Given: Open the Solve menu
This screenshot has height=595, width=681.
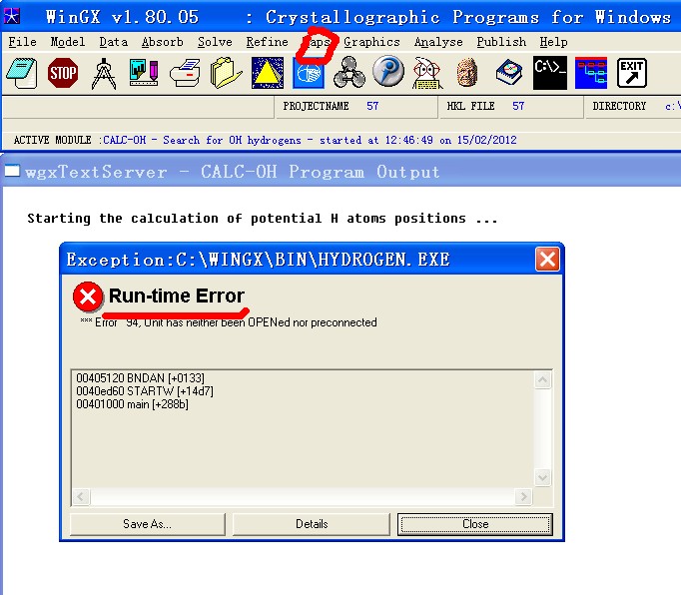Looking at the screenshot, I should [x=215, y=42].
